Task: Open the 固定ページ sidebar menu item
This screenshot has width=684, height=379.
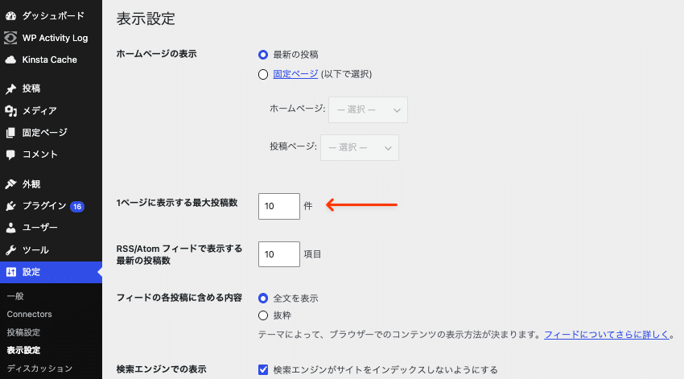Action: click(51, 133)
